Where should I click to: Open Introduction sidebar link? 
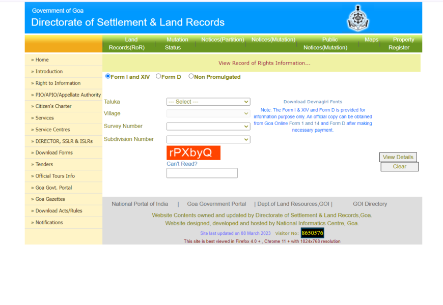coord(49,71)
